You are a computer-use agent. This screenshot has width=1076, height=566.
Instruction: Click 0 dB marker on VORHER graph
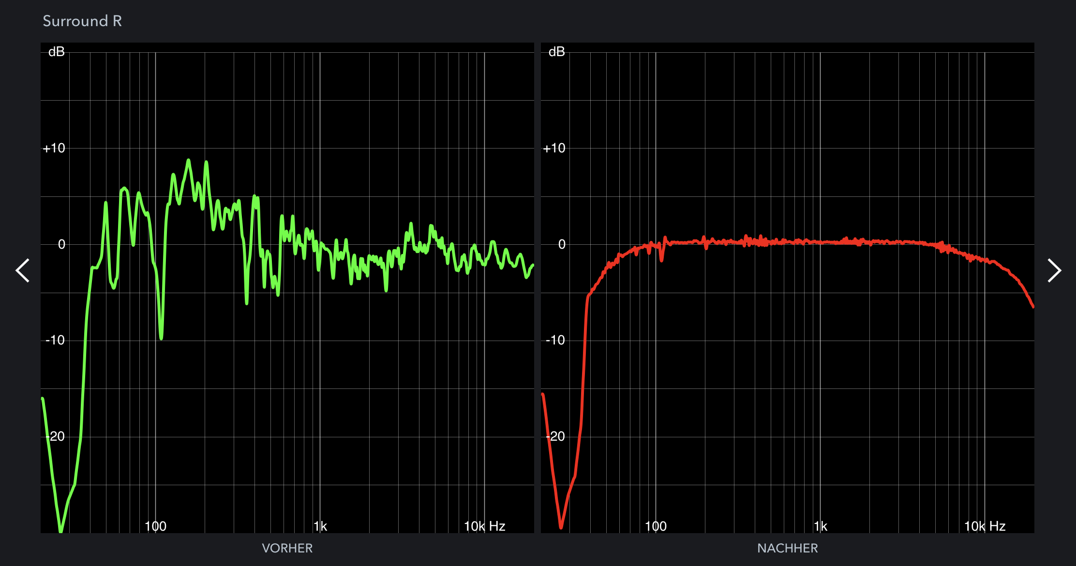(61, 244)
